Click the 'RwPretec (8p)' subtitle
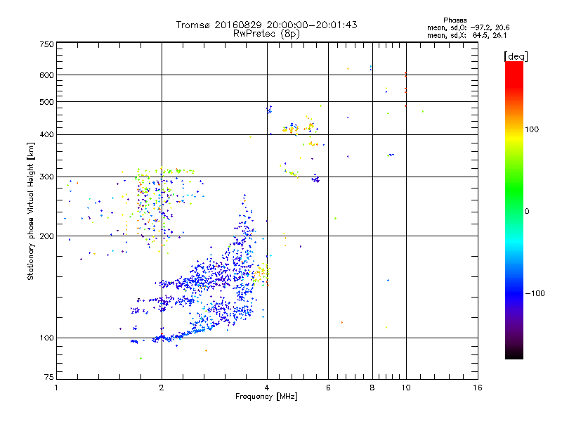The height and width of the screenshot is (422, 562). [266, 34]
